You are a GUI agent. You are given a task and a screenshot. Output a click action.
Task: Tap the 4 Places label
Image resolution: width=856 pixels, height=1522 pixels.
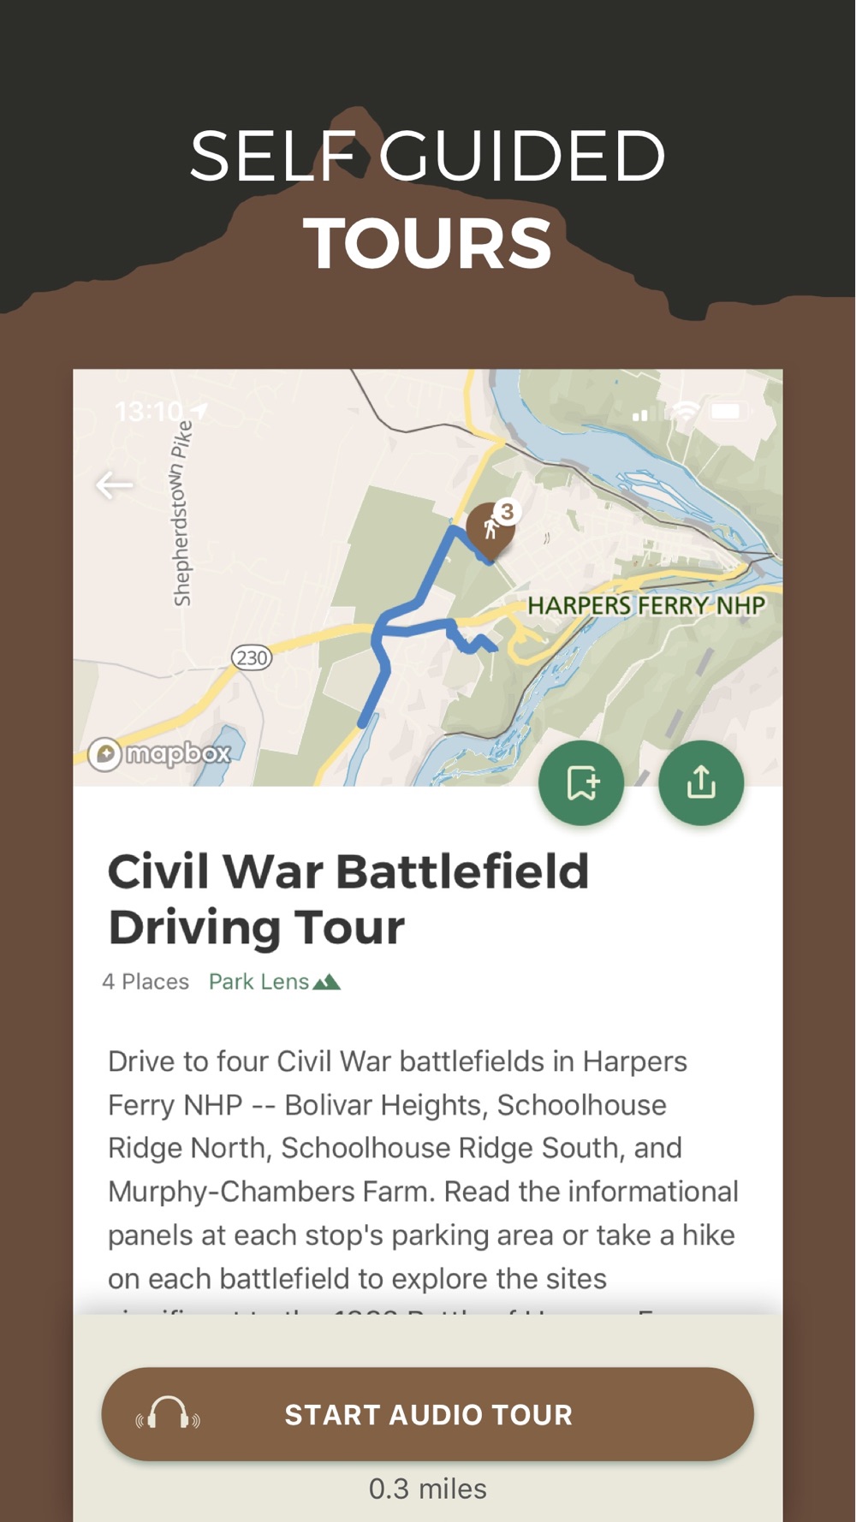146,982
